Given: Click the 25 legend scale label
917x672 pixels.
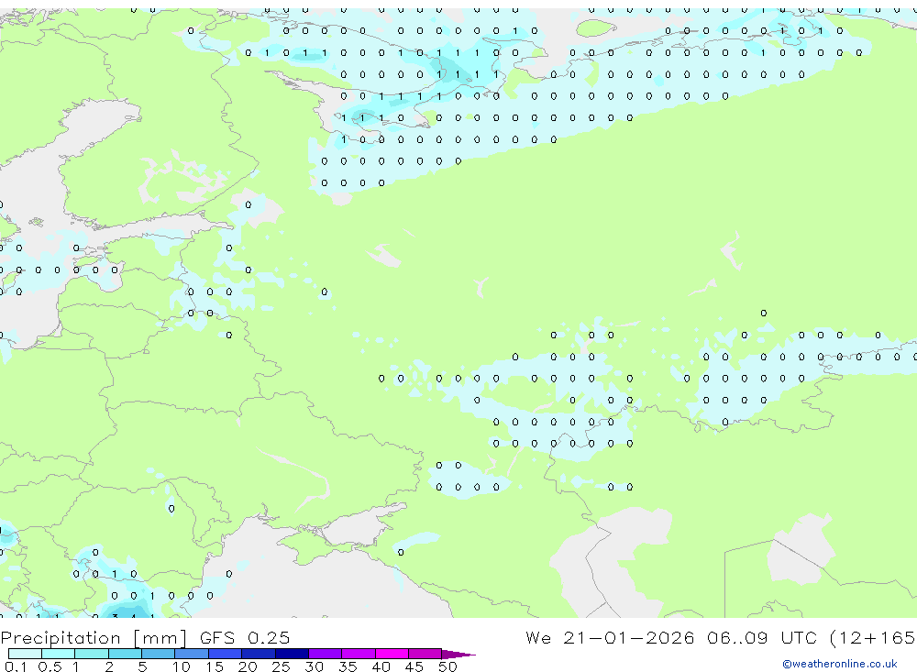Looking at the screenshot, I should click(281, 666).
